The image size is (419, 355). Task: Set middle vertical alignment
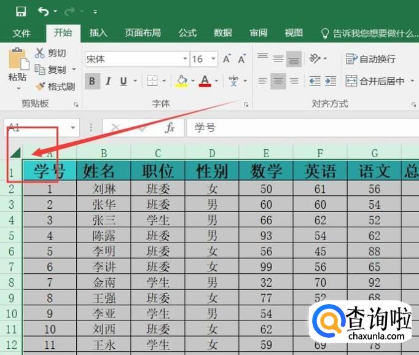tap(278, 58)
